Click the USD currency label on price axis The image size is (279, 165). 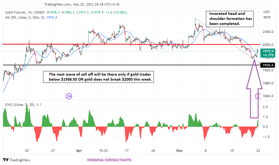[267, 12]
